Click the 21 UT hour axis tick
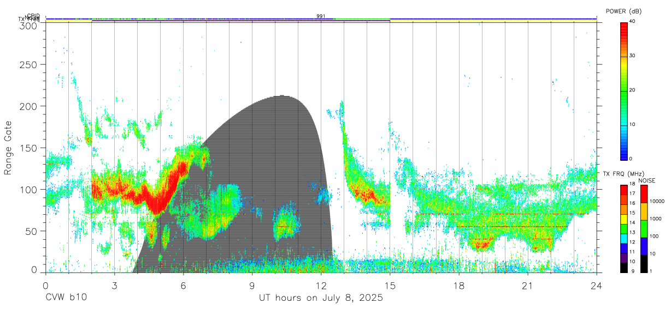 (x=528, y=284)
